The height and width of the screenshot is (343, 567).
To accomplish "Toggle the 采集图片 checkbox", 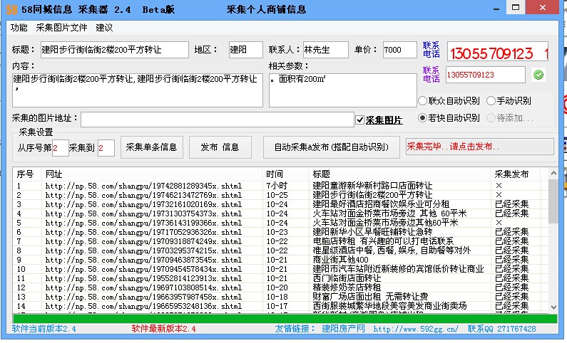I will 360,120.
